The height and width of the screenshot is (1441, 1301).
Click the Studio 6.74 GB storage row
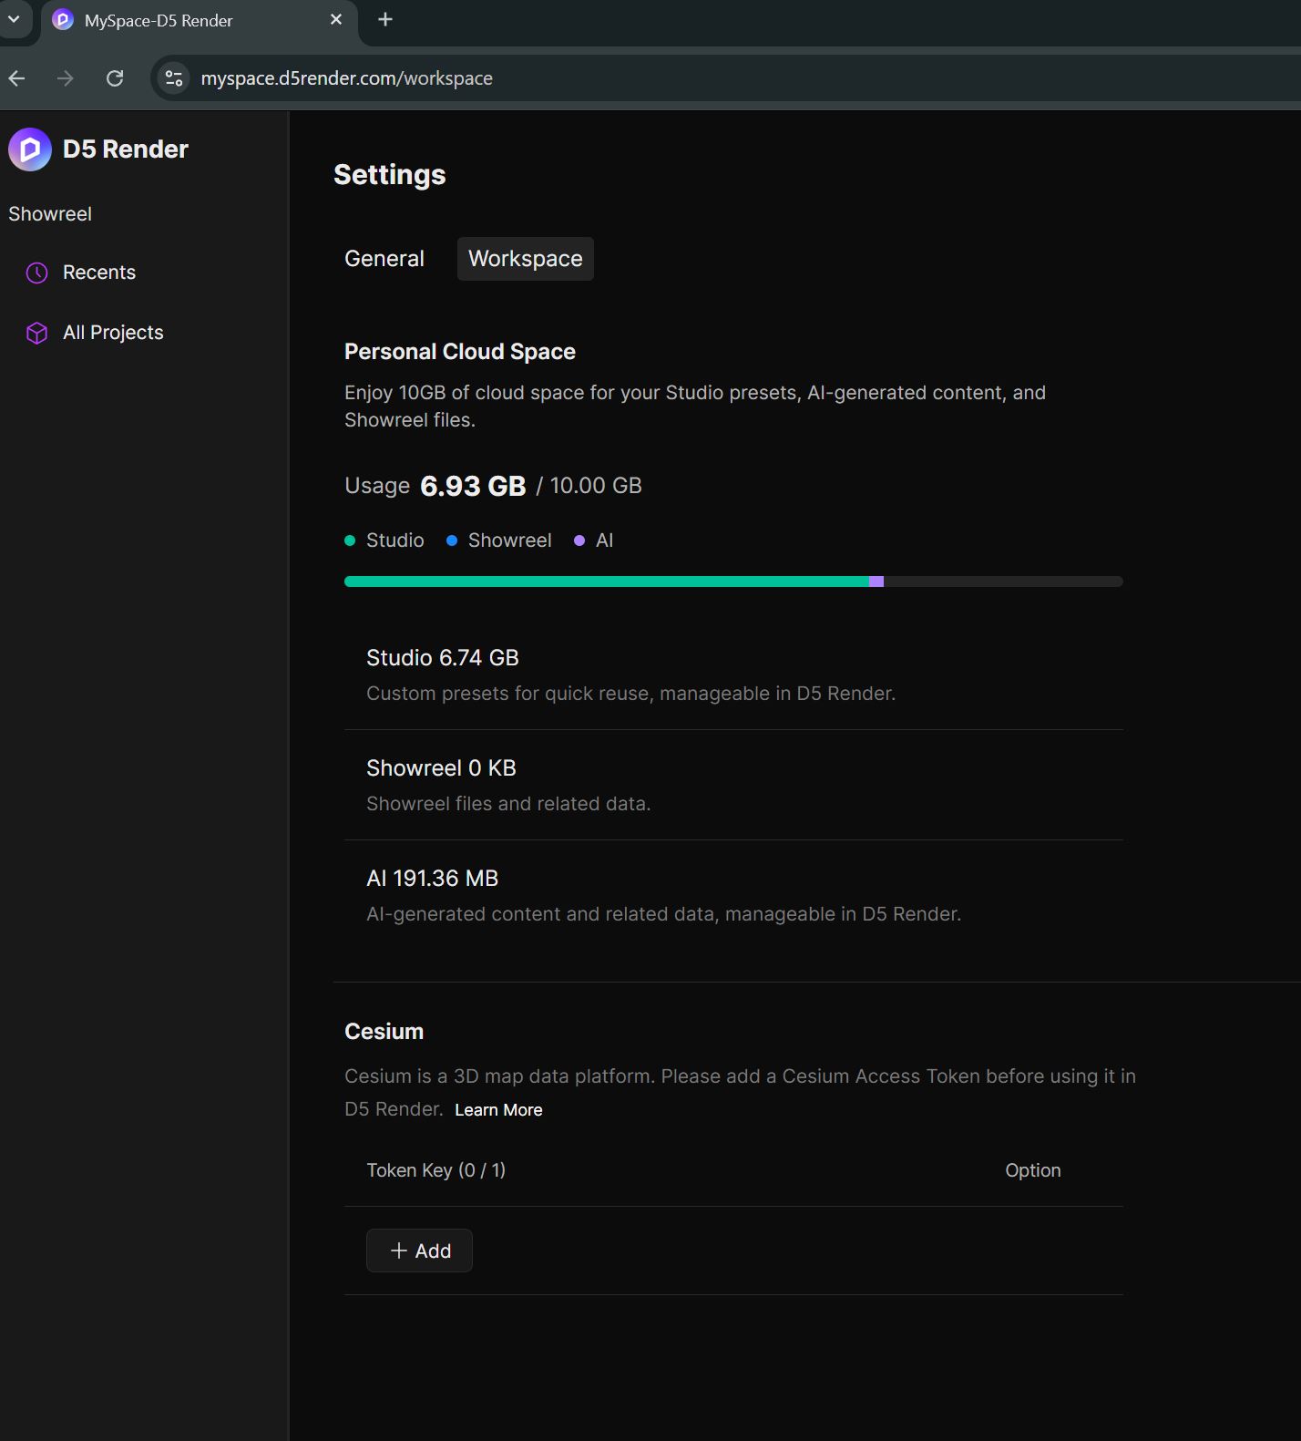point(733,674)
